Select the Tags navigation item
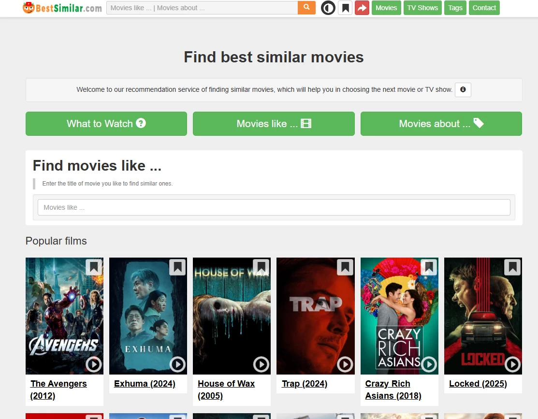538x419 pixels. 454,8
